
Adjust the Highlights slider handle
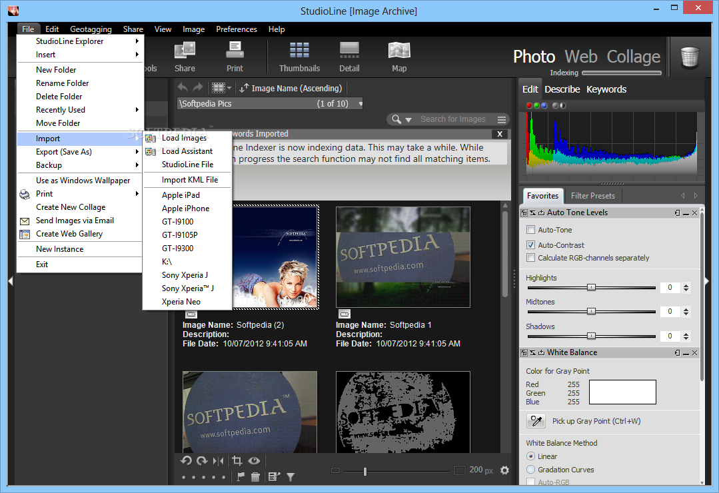(592, 288)
